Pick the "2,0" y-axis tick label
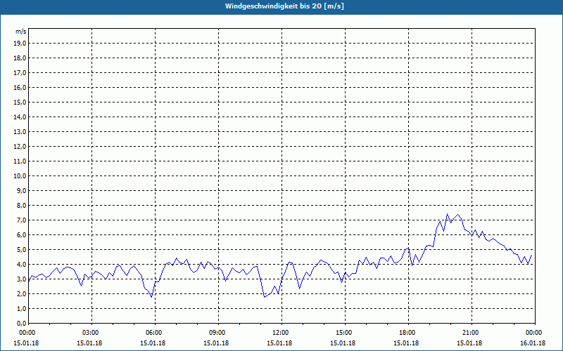Image resolution: width=563 pixels, height=351 pixels. (x=21, y=293)
